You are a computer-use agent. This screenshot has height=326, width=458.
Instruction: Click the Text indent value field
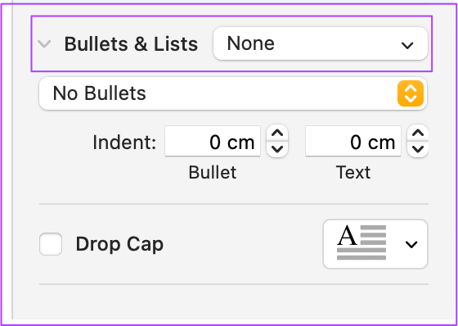(353, 142)
